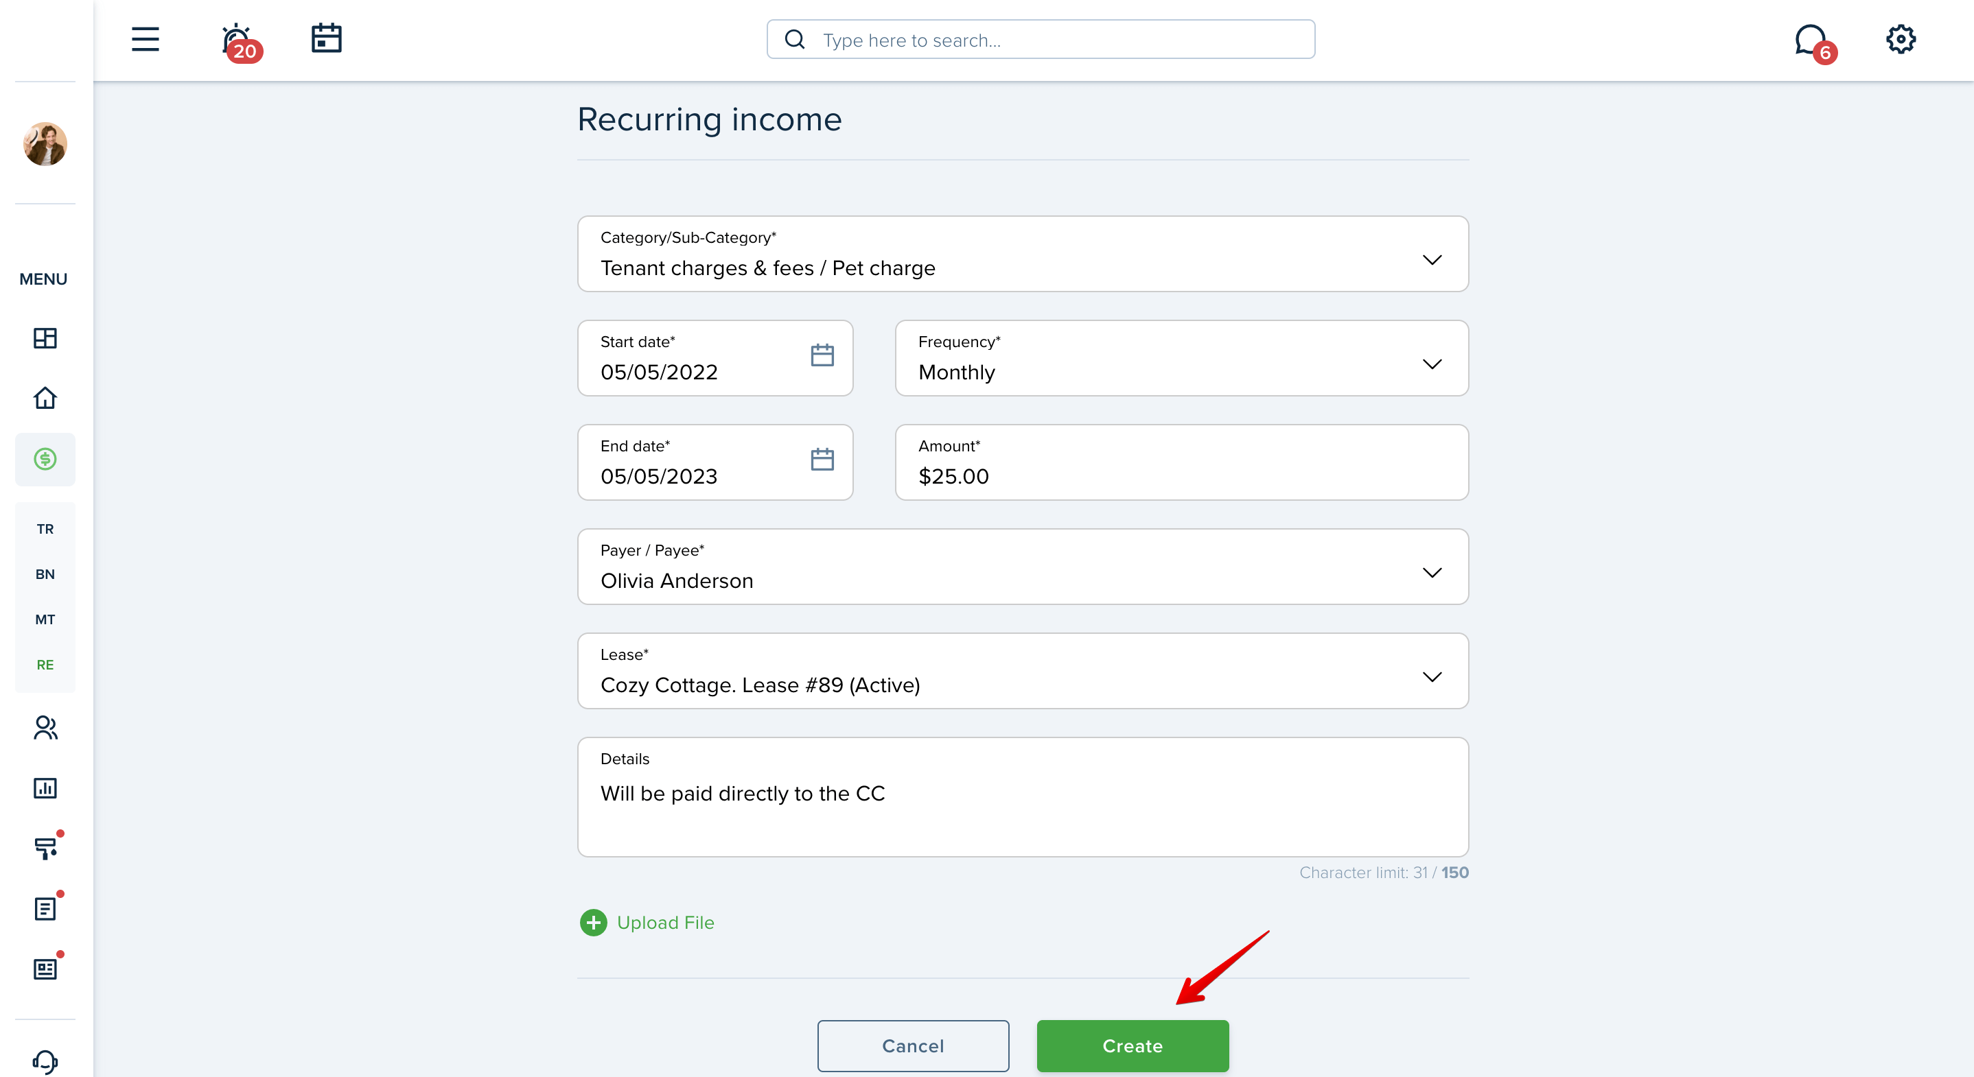Click the MENU label in sidebar
Viewport: 1974px width, 1077px height.
(x=43, y=279)
